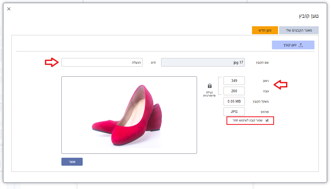Click the red shoes image preview

129,115
